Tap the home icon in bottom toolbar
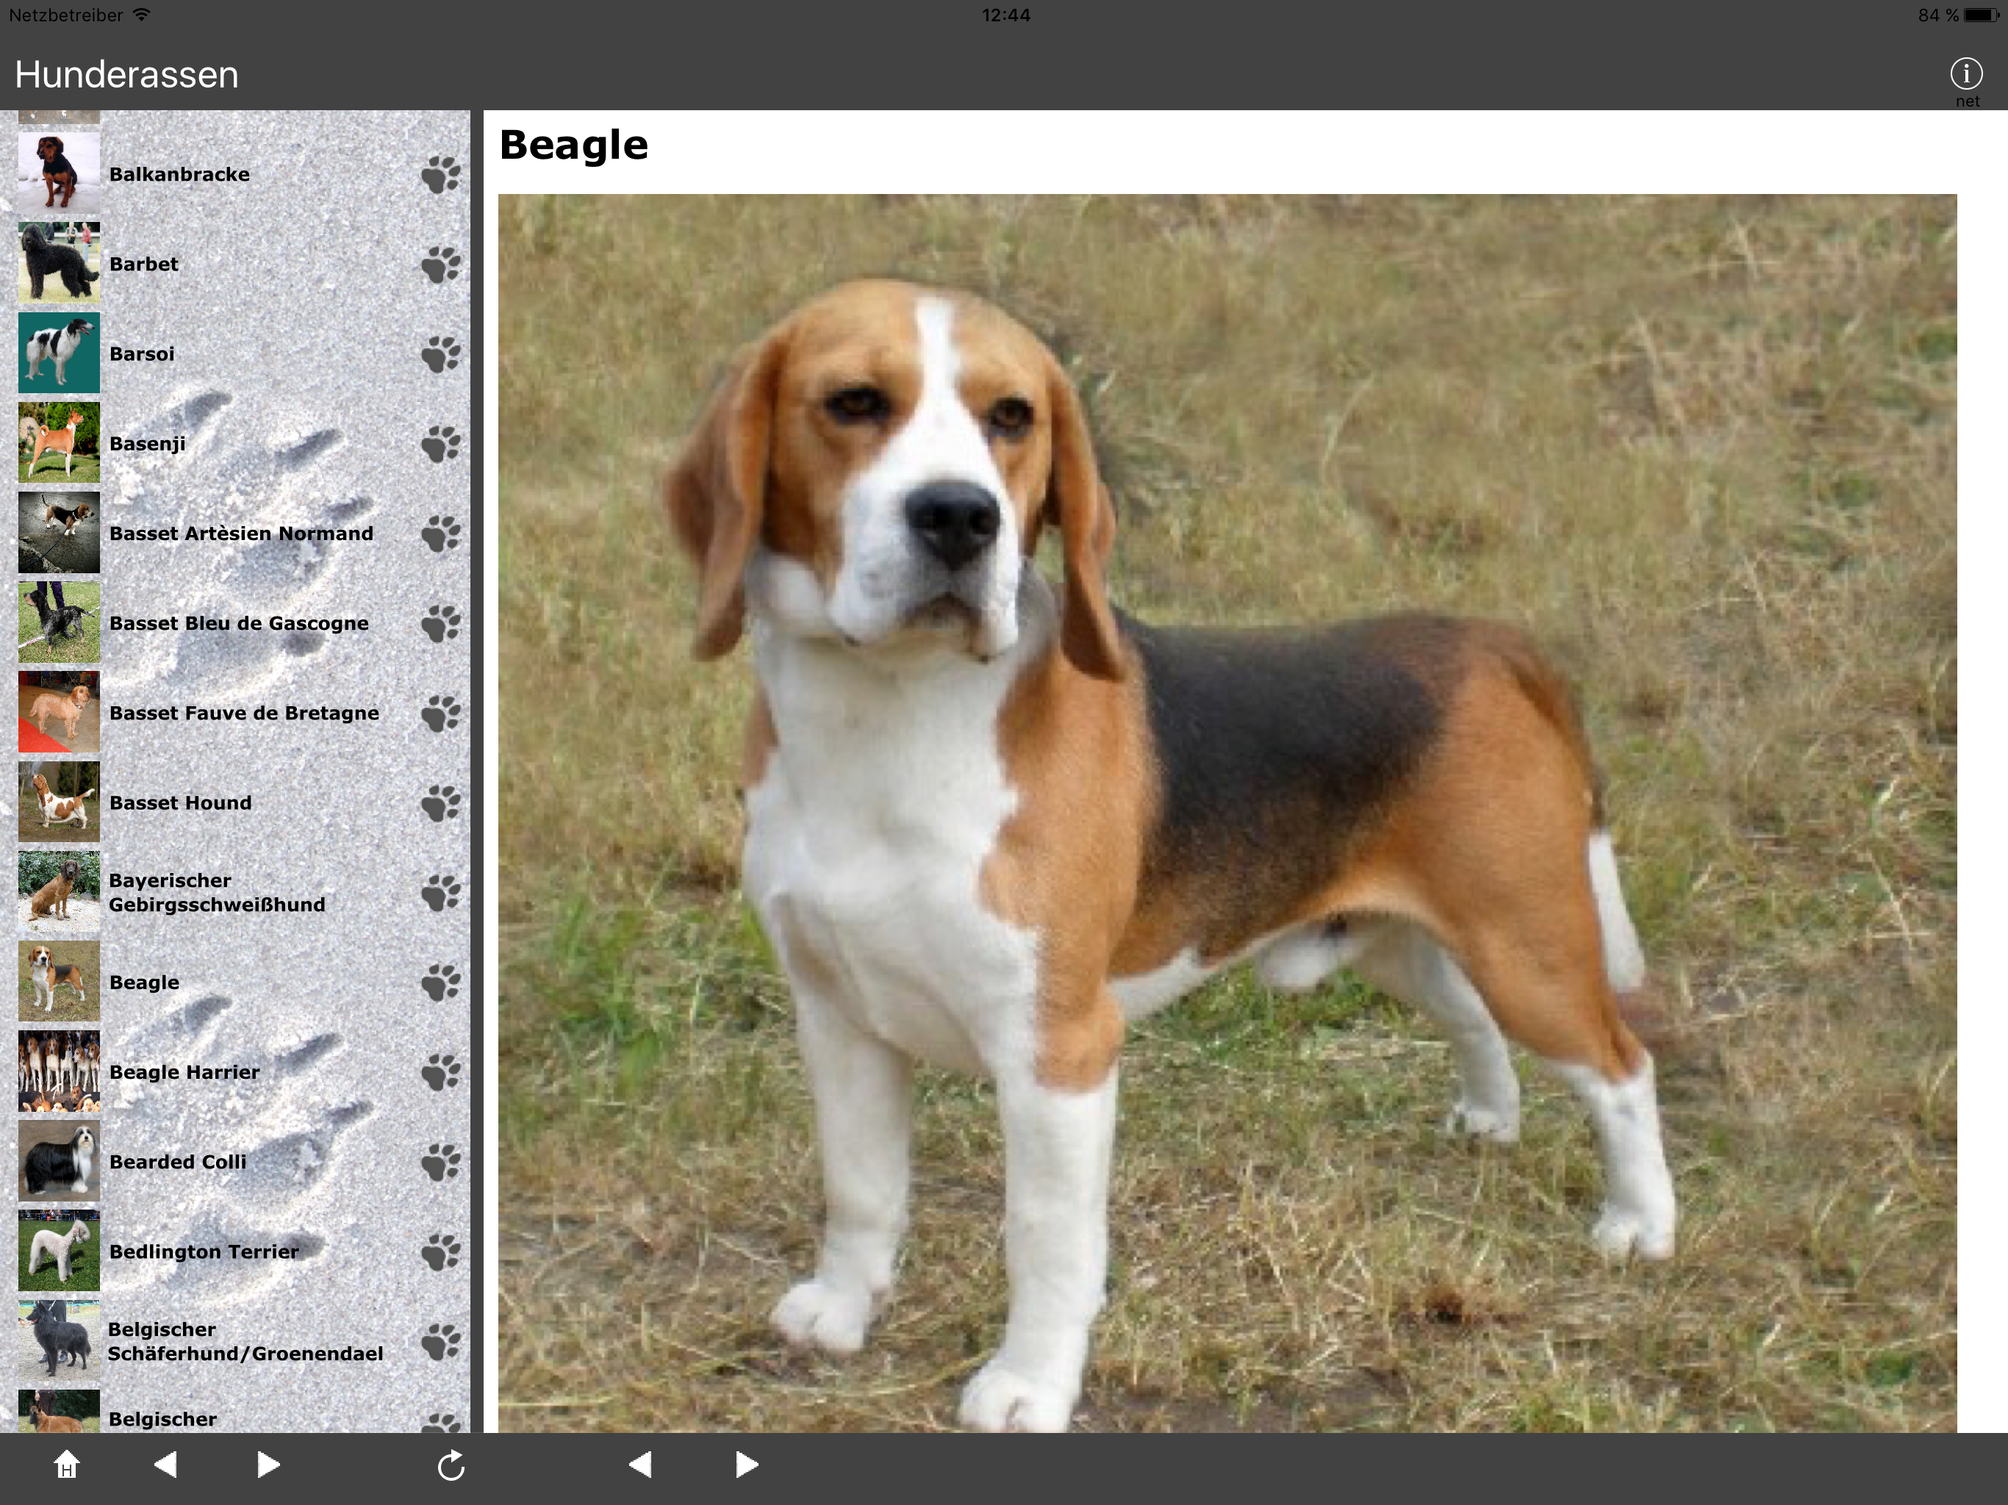Viewport: 2008px width, 1505px height. [66, 1464]
